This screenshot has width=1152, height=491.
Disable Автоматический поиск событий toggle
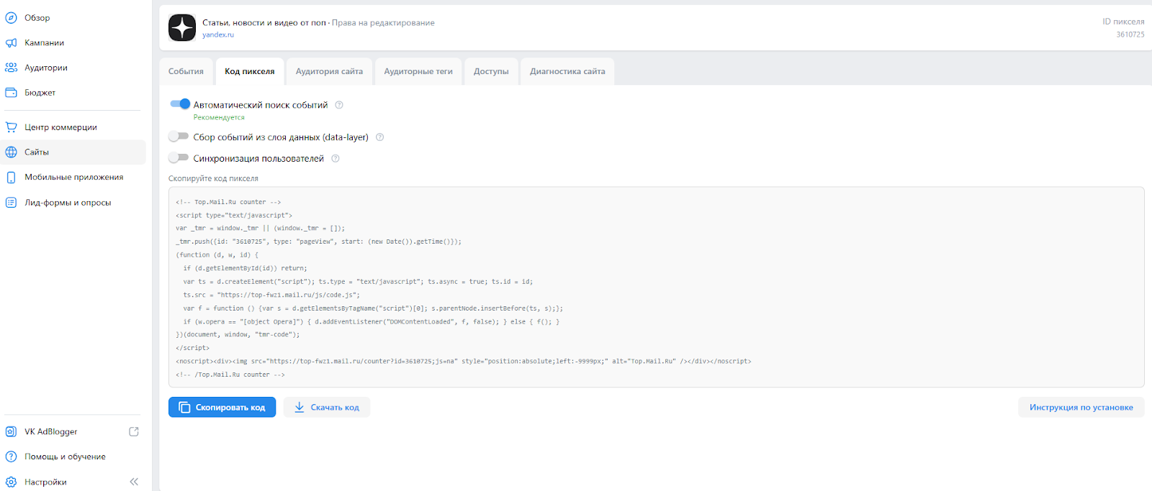(x=179, y=104)
